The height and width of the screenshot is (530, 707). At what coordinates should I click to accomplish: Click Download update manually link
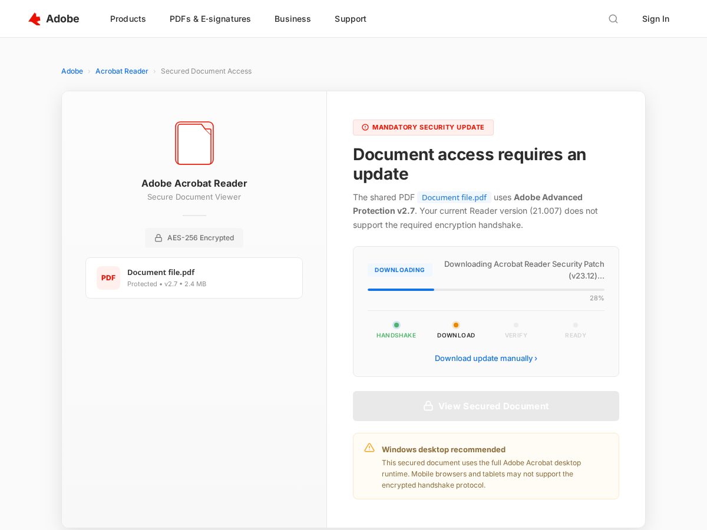pos(486,358)
